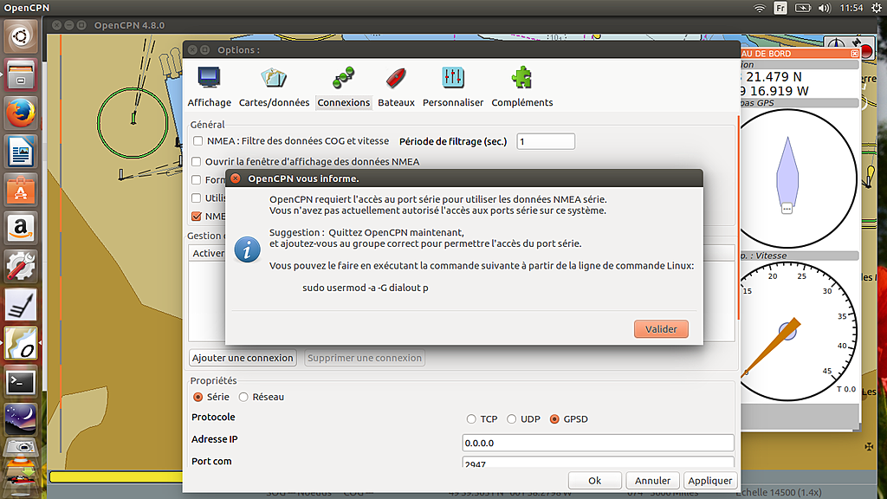
Task: Toggle the checked NME checkbox behind the dialog
Action: 197,216
